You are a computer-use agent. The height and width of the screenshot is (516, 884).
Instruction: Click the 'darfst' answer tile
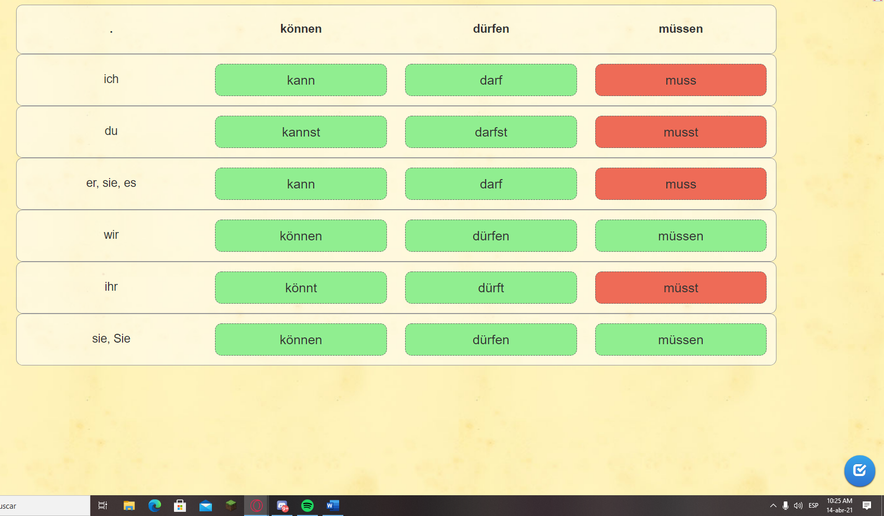click(491, 132)
